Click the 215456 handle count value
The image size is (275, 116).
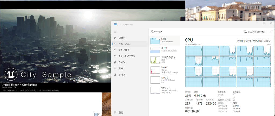211,103
